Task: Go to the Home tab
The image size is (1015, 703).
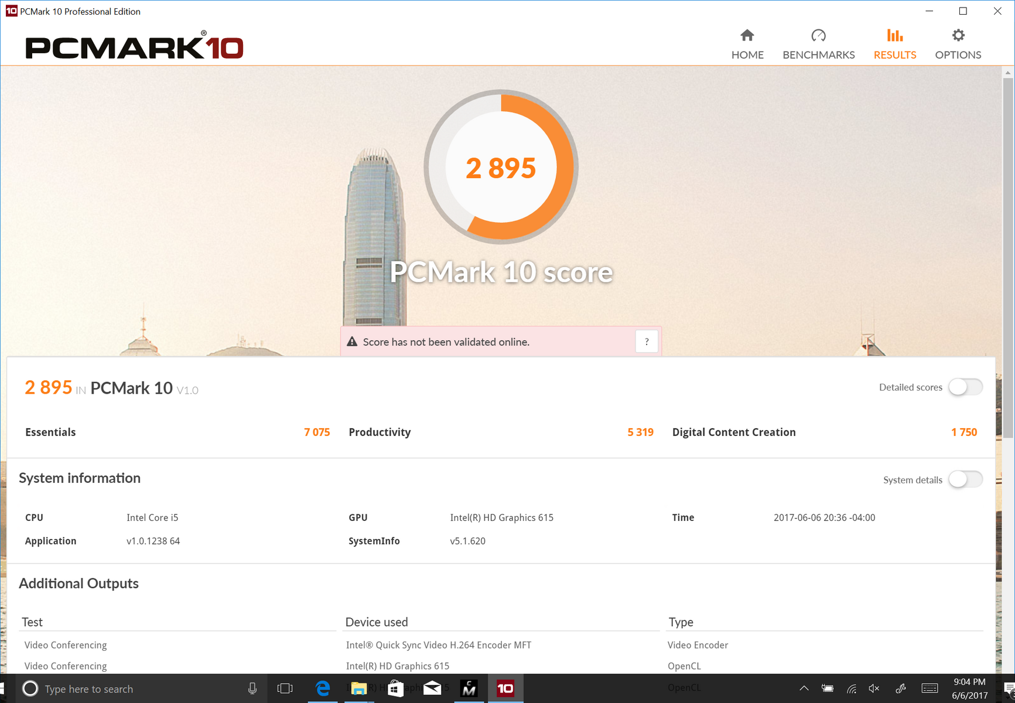Action: pyautogui.click(x=747, y=44)
